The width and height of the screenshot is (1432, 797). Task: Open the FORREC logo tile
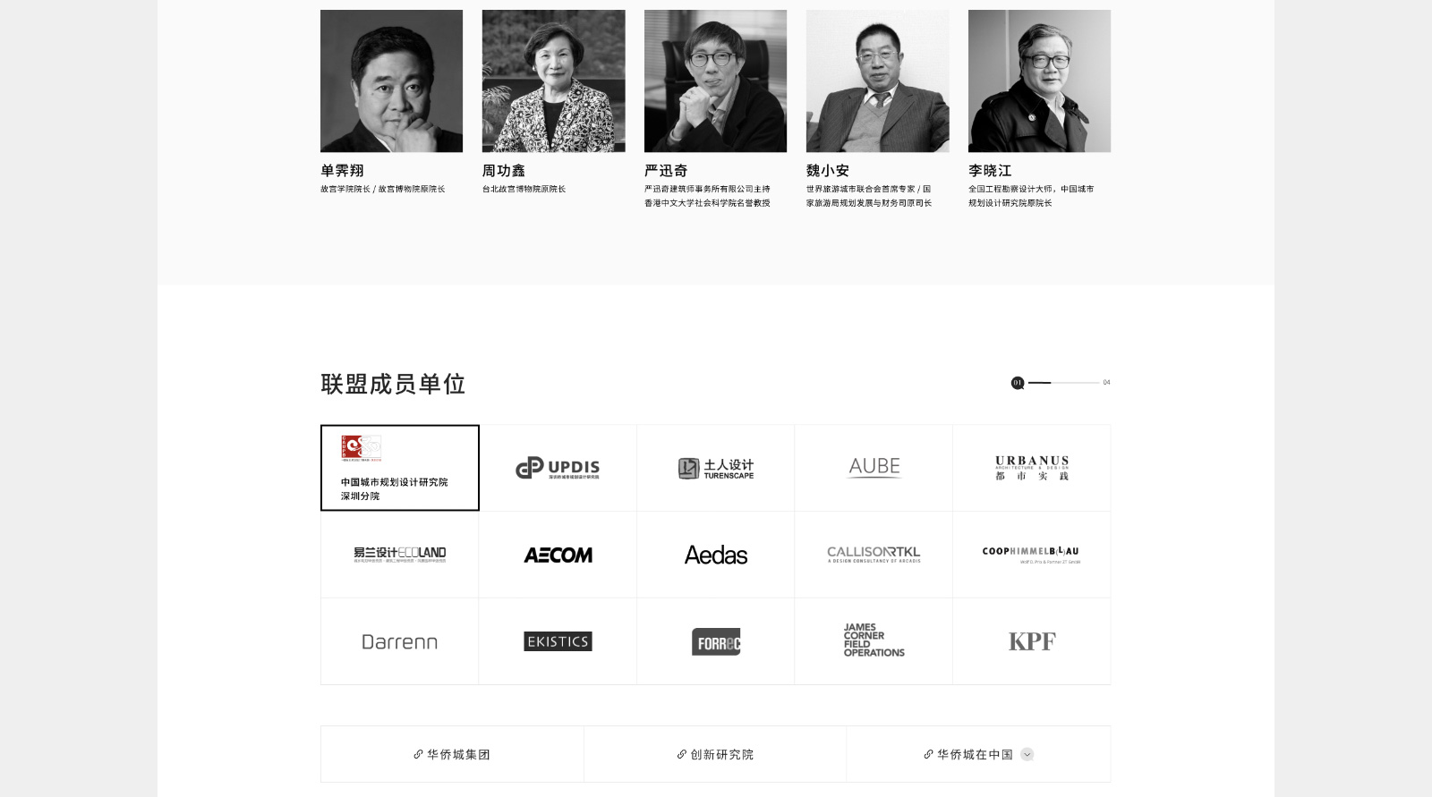[716, 641]
